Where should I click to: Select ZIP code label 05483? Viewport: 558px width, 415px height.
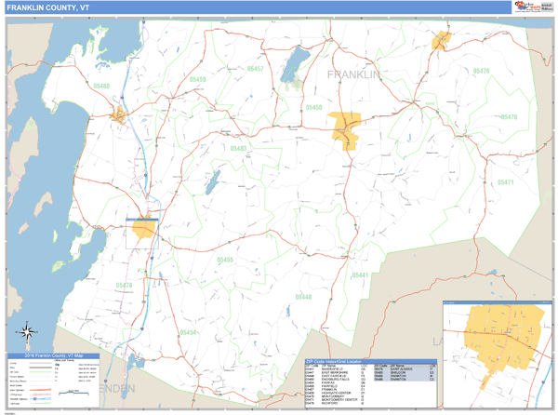(238, 148)
